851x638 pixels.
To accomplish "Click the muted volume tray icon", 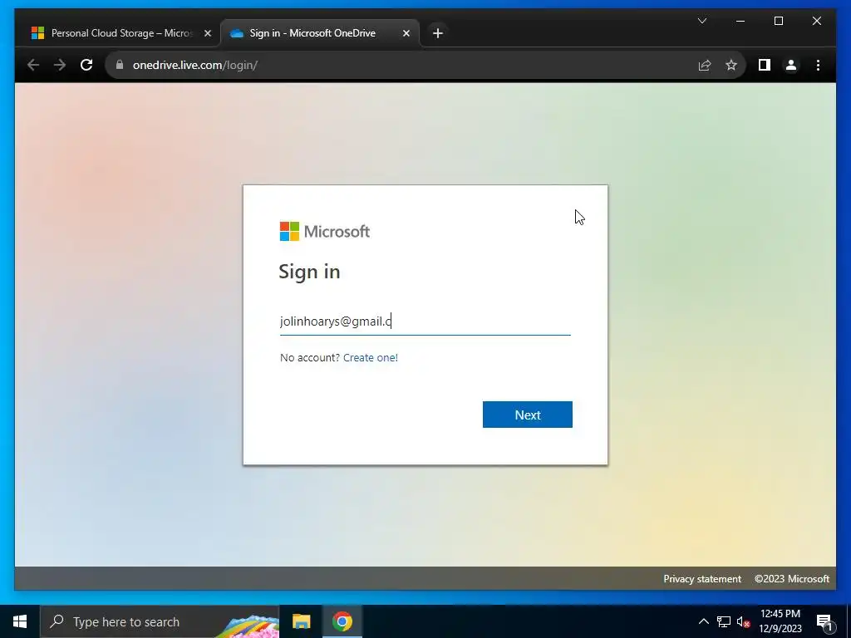I will coord(743,621).
